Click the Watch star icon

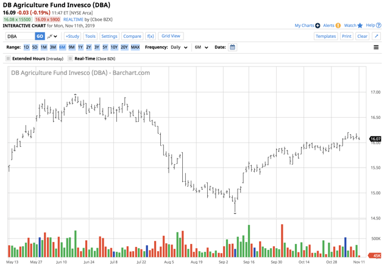pos(360,26)
